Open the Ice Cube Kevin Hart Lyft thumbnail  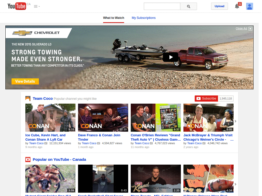coord(50,118)
